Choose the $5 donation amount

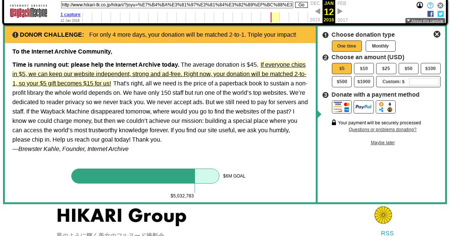pyautogui.click(x=342, y=69)
